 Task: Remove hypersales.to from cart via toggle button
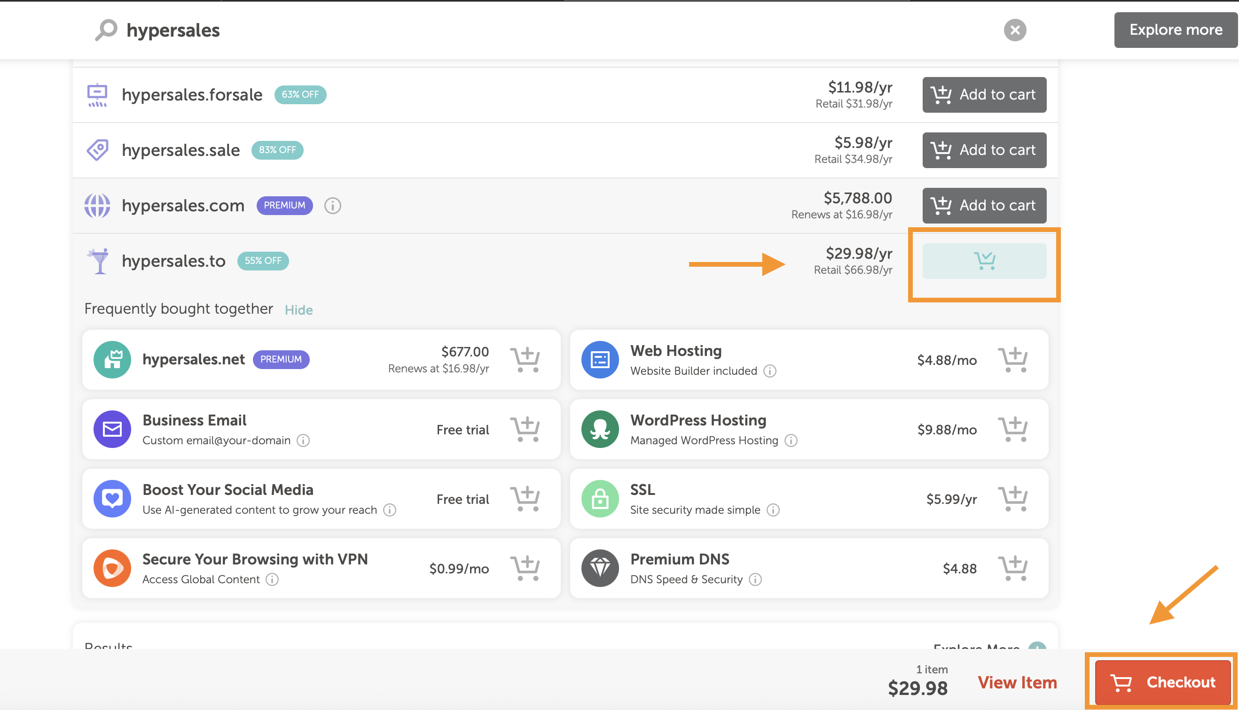[984, 262]
